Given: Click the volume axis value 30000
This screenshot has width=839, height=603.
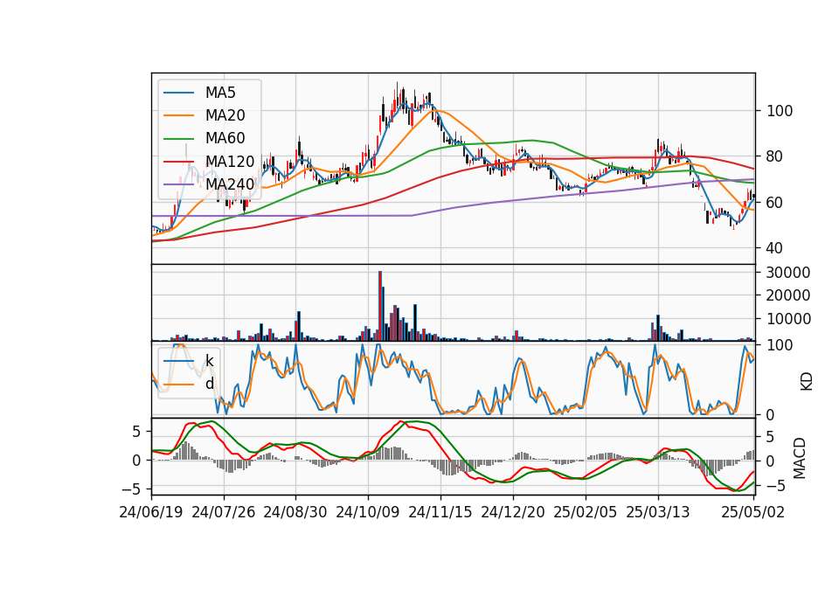Looking at the screenshot, I should pos(788,273).
